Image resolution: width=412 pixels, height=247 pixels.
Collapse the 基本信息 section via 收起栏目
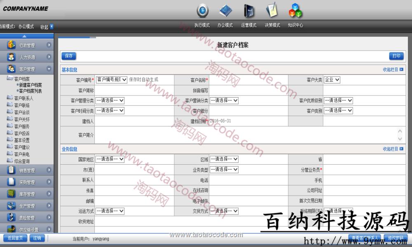tap(393, 70)
